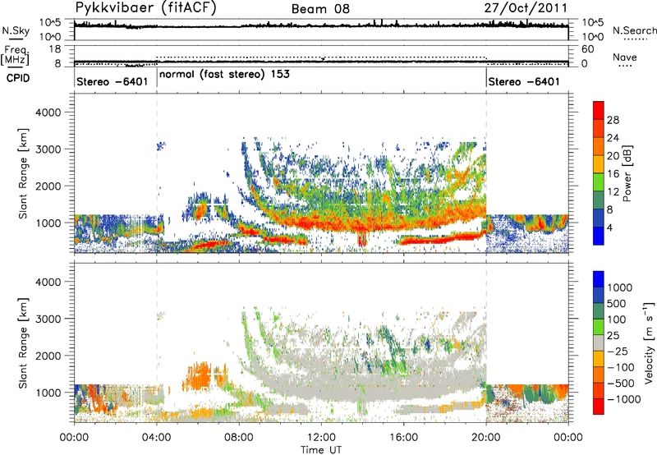The width and height of the screenshot is (657, 455).
Task: Click the '10^5' label left of noise panel
Action: (x=50, y=23)
